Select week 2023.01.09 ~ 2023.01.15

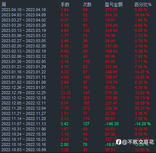coord(24,77)
